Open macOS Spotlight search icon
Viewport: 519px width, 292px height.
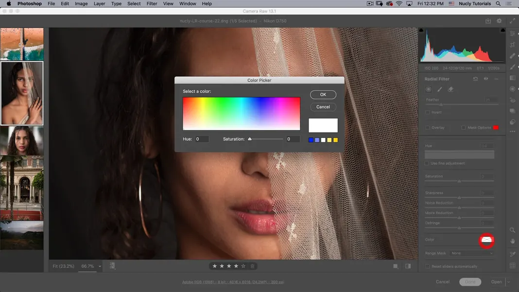click(498, 3)
